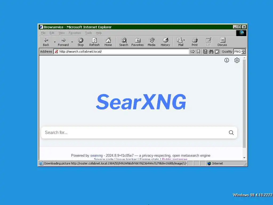Click the status bar page icon
The height and width of the screenshot is (205, 273).
pos(41,163)
